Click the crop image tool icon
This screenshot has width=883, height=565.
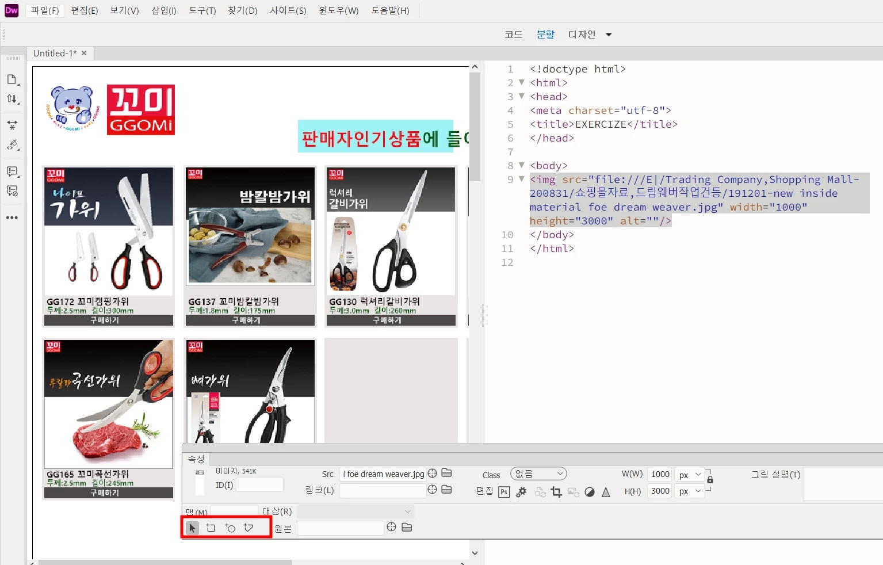tap(556, 492)
